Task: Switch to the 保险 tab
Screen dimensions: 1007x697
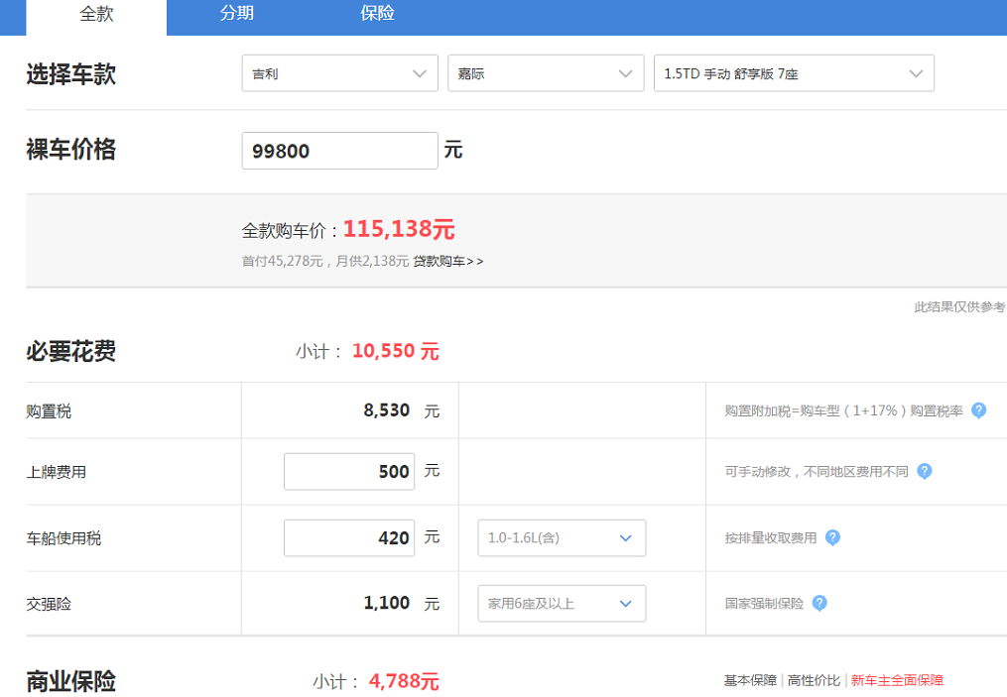Action: 377,14
